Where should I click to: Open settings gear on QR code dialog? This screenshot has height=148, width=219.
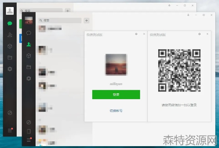[x=199, y=34]
